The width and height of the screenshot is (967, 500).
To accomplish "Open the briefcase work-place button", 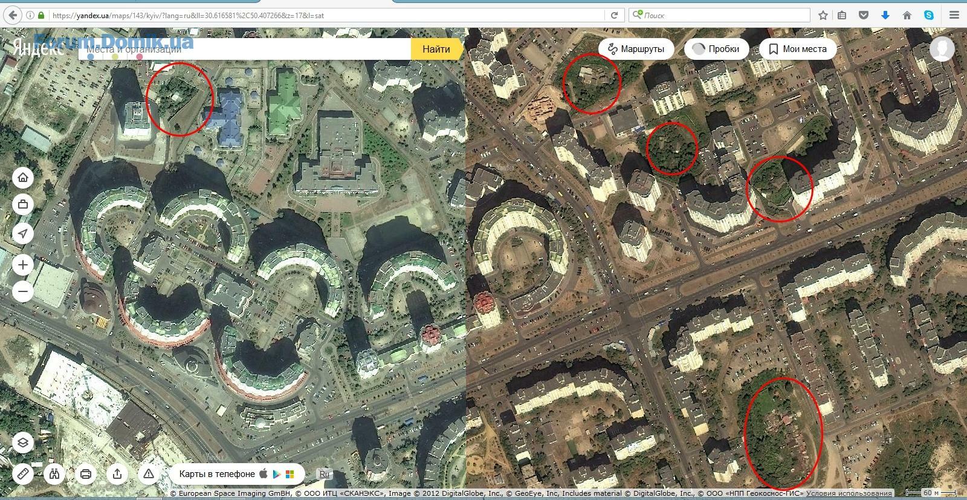I will tap(23, 204).
